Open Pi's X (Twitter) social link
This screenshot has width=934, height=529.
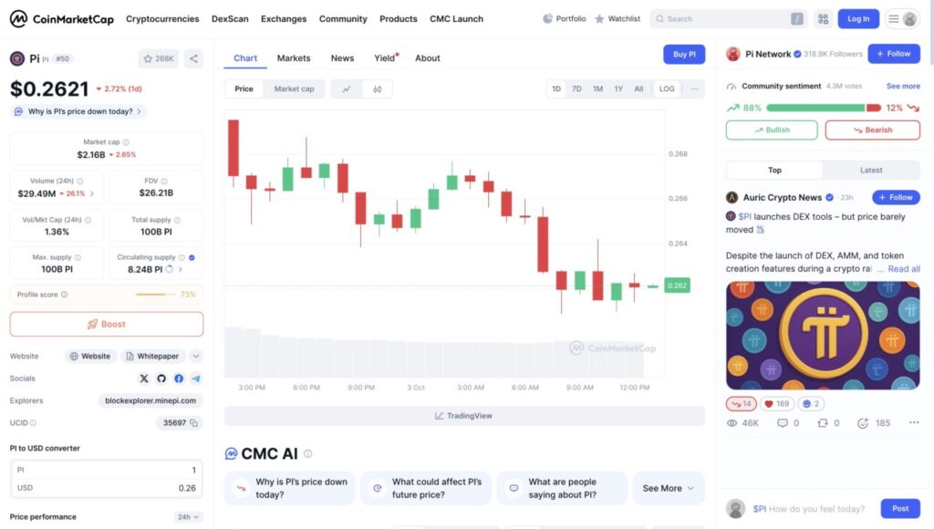[x=144, y=379]
